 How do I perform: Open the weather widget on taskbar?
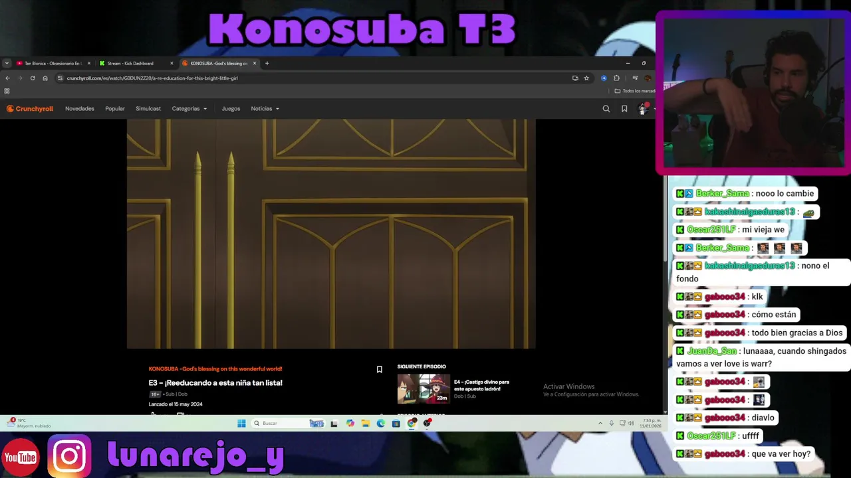[30, 423]
